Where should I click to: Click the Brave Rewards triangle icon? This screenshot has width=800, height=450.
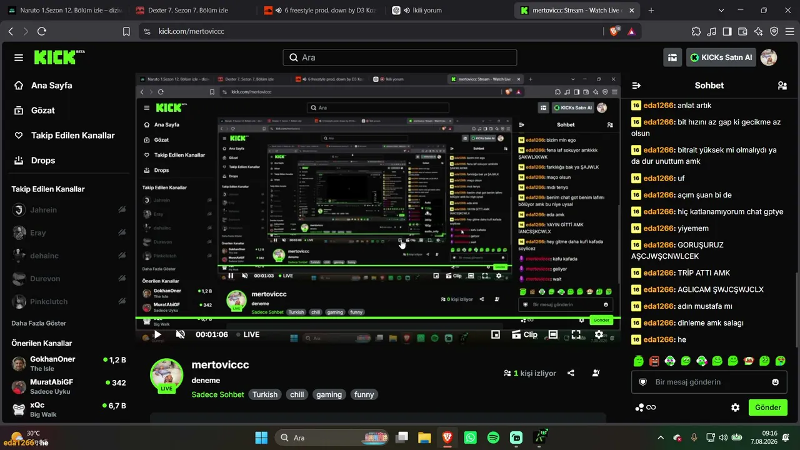point(631,31)
